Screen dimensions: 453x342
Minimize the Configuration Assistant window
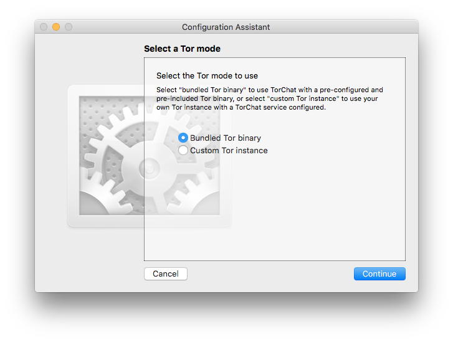(x=56, y=27)
